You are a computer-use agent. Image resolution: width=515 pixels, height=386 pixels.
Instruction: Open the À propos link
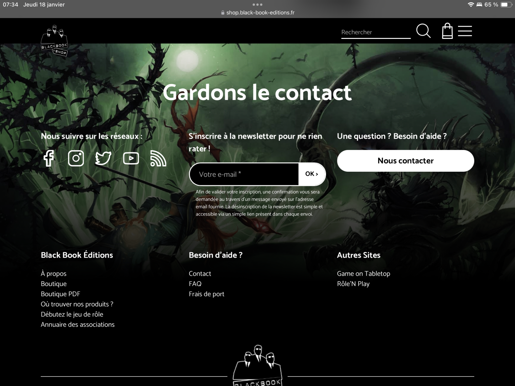point(53,274)
